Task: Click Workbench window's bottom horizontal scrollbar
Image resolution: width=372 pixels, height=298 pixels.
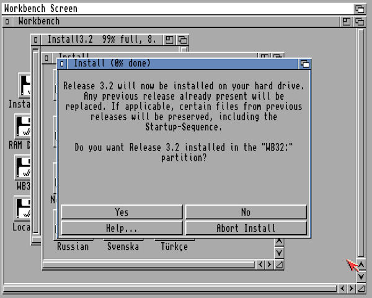Action: [167, 289]
